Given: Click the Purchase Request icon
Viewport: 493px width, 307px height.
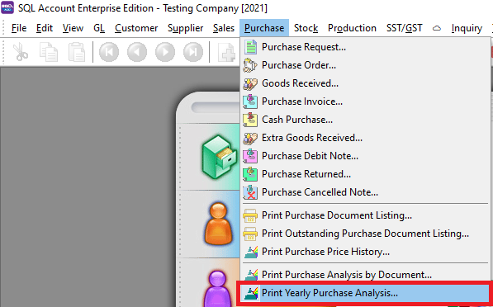Looking at the screenshot, I should pos(250,47).
